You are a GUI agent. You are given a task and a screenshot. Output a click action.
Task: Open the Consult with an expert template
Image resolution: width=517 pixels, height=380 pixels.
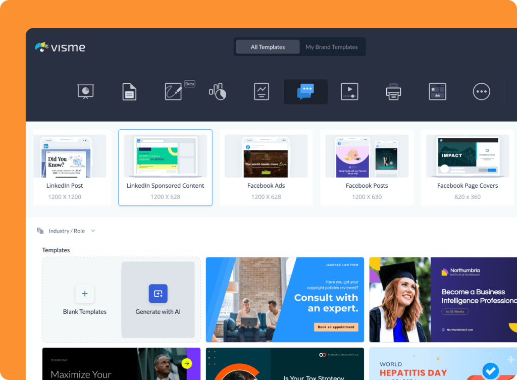pyautogui.click(x=285, y=299)
